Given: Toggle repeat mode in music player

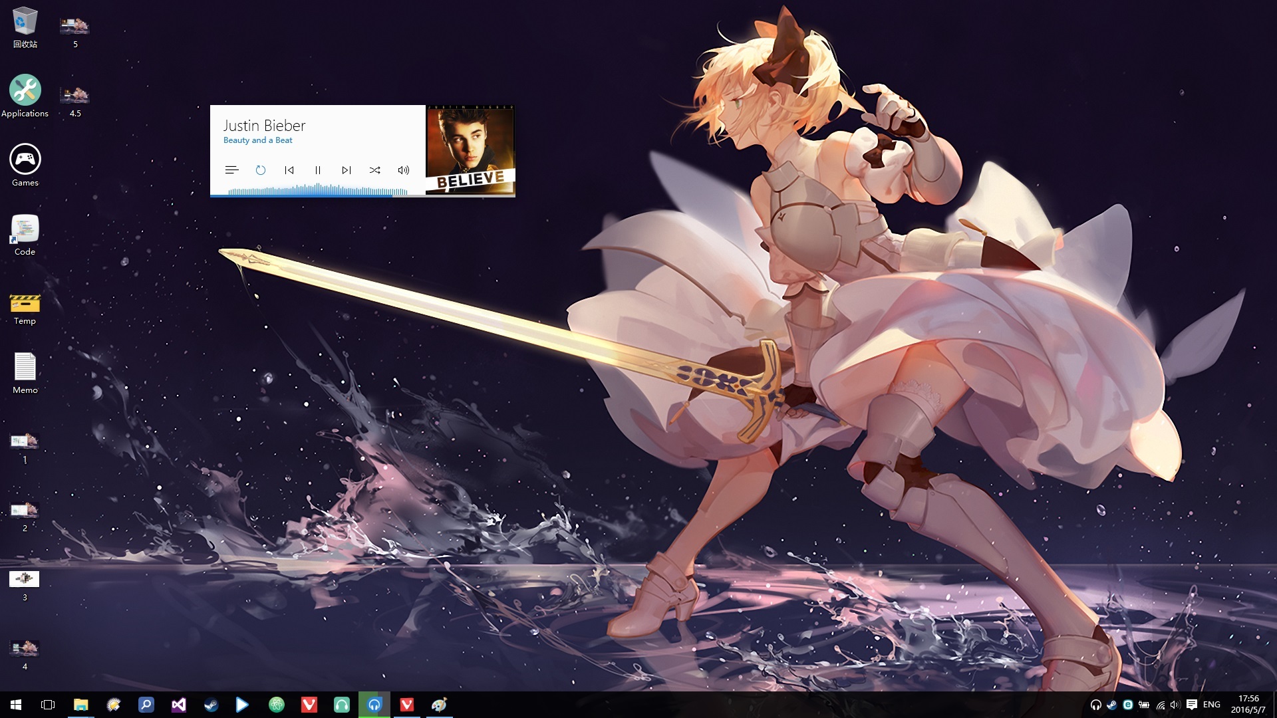Looking at the screenshot, I should [x=261, y=170].
